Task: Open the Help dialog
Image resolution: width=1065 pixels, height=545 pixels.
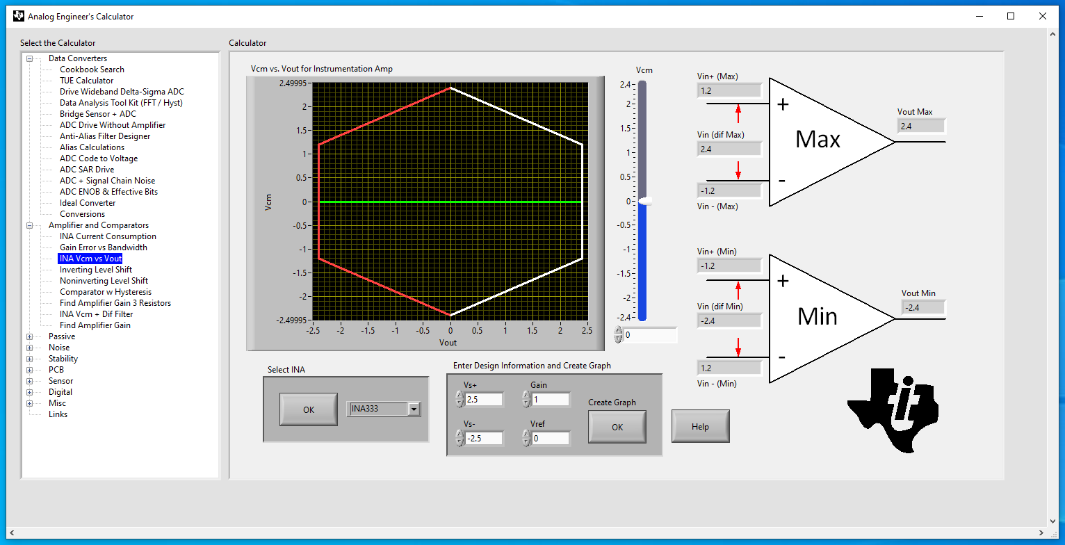Action: click(700, 425)
